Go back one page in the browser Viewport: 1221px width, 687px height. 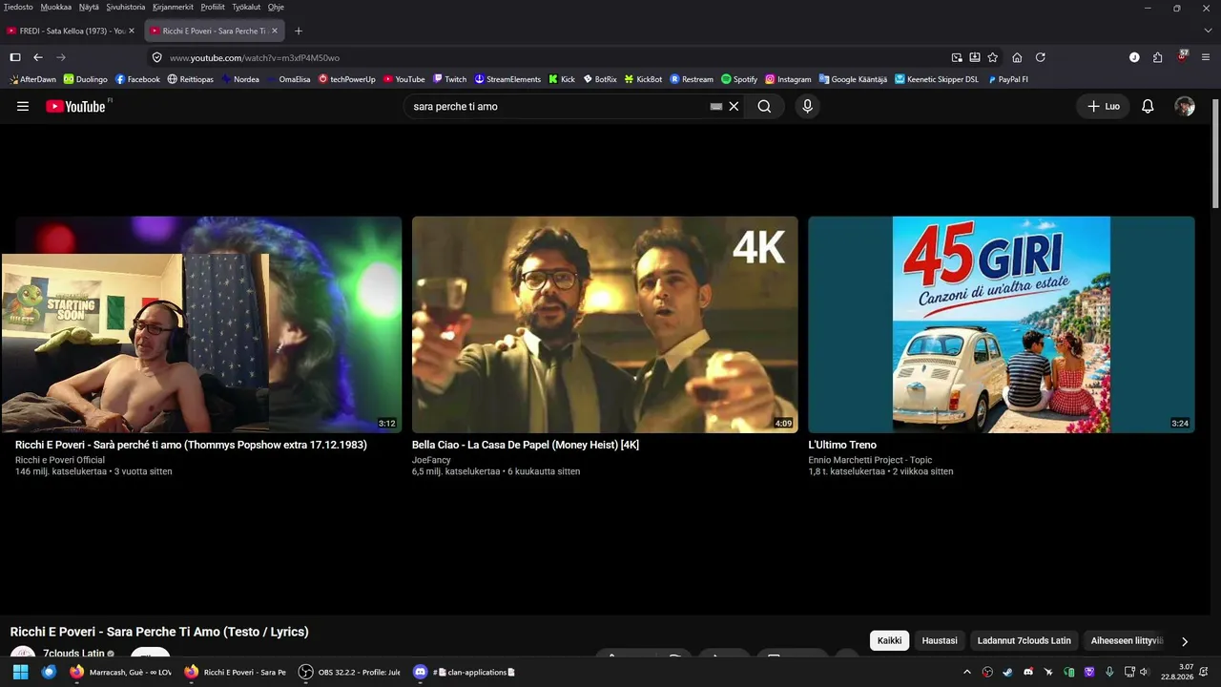[x=38, y=57]
